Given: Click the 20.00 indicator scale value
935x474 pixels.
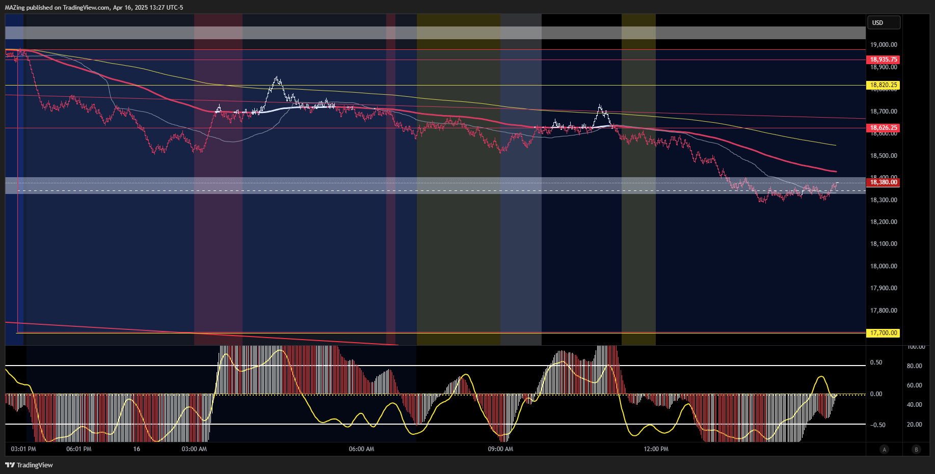Looking at the screenshot, I should click(915, 425).
